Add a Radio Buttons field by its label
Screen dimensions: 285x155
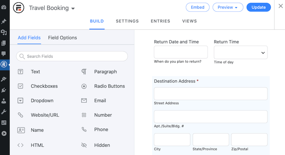[109, 86]
